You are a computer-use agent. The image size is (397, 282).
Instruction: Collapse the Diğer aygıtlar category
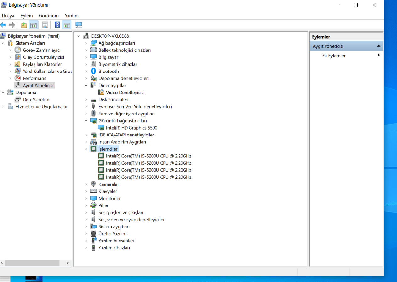point(86,85)
